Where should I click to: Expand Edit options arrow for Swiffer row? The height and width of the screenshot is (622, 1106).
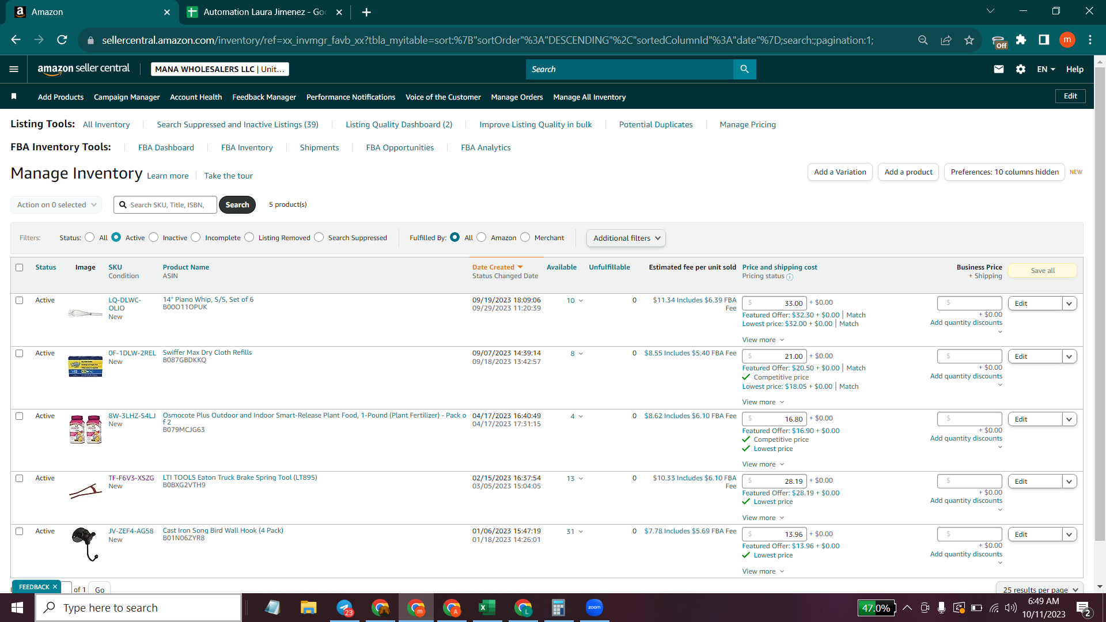pos(1070,356)
